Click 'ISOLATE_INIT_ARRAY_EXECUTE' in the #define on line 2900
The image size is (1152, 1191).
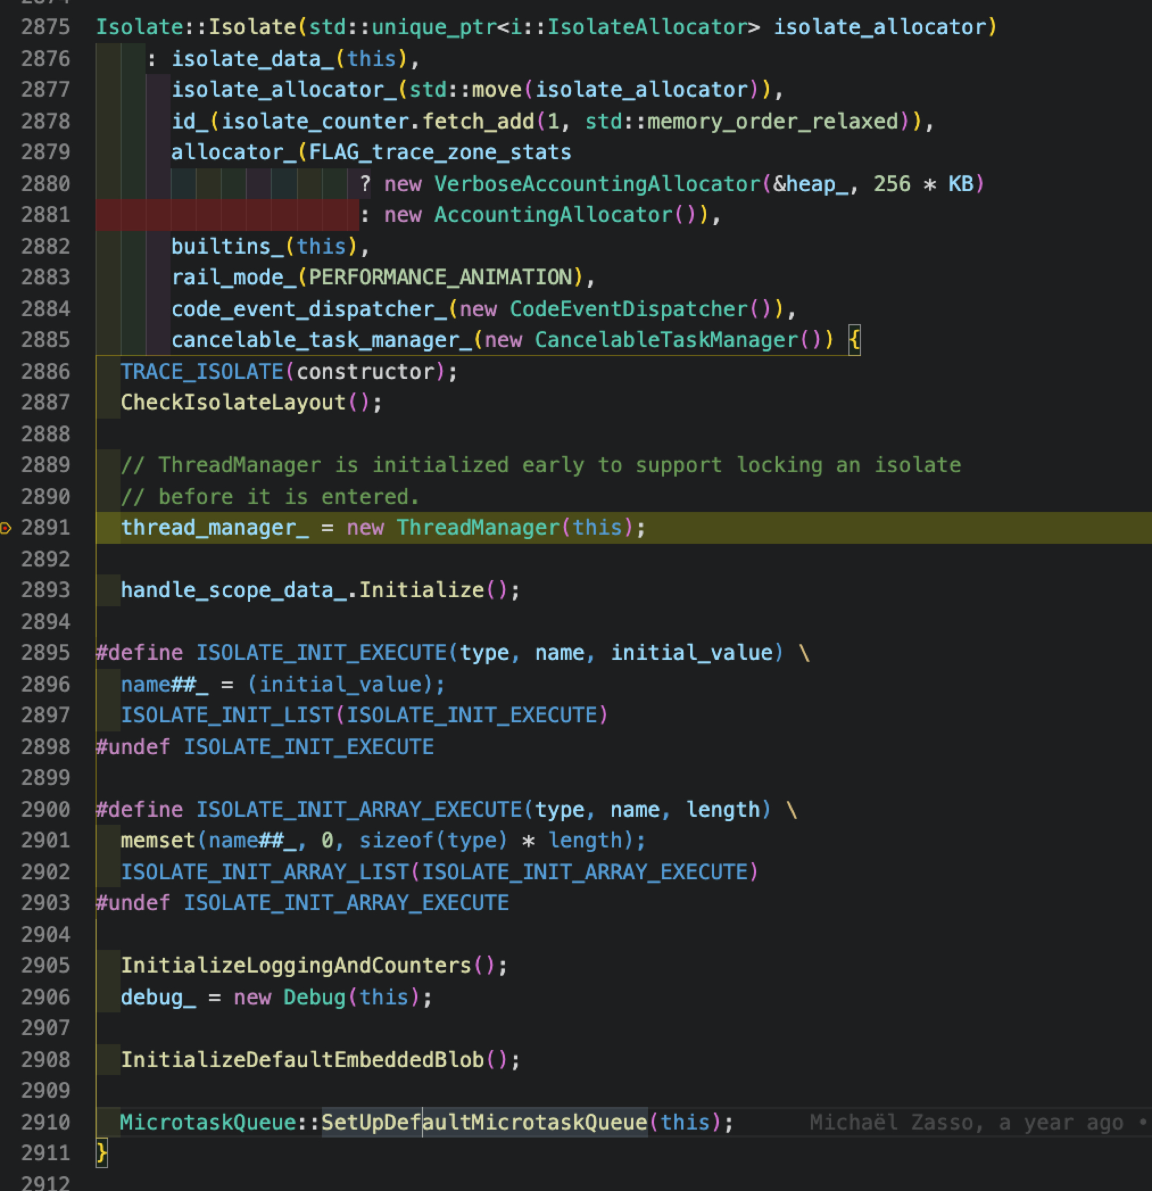(x=359, y=809)
